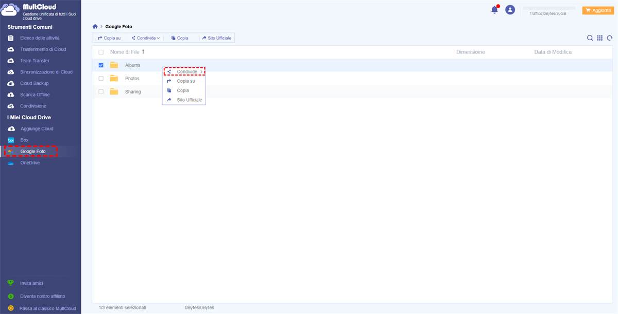Open the user account avatar icon
This screenshot has width=618, height=314.
510,10
